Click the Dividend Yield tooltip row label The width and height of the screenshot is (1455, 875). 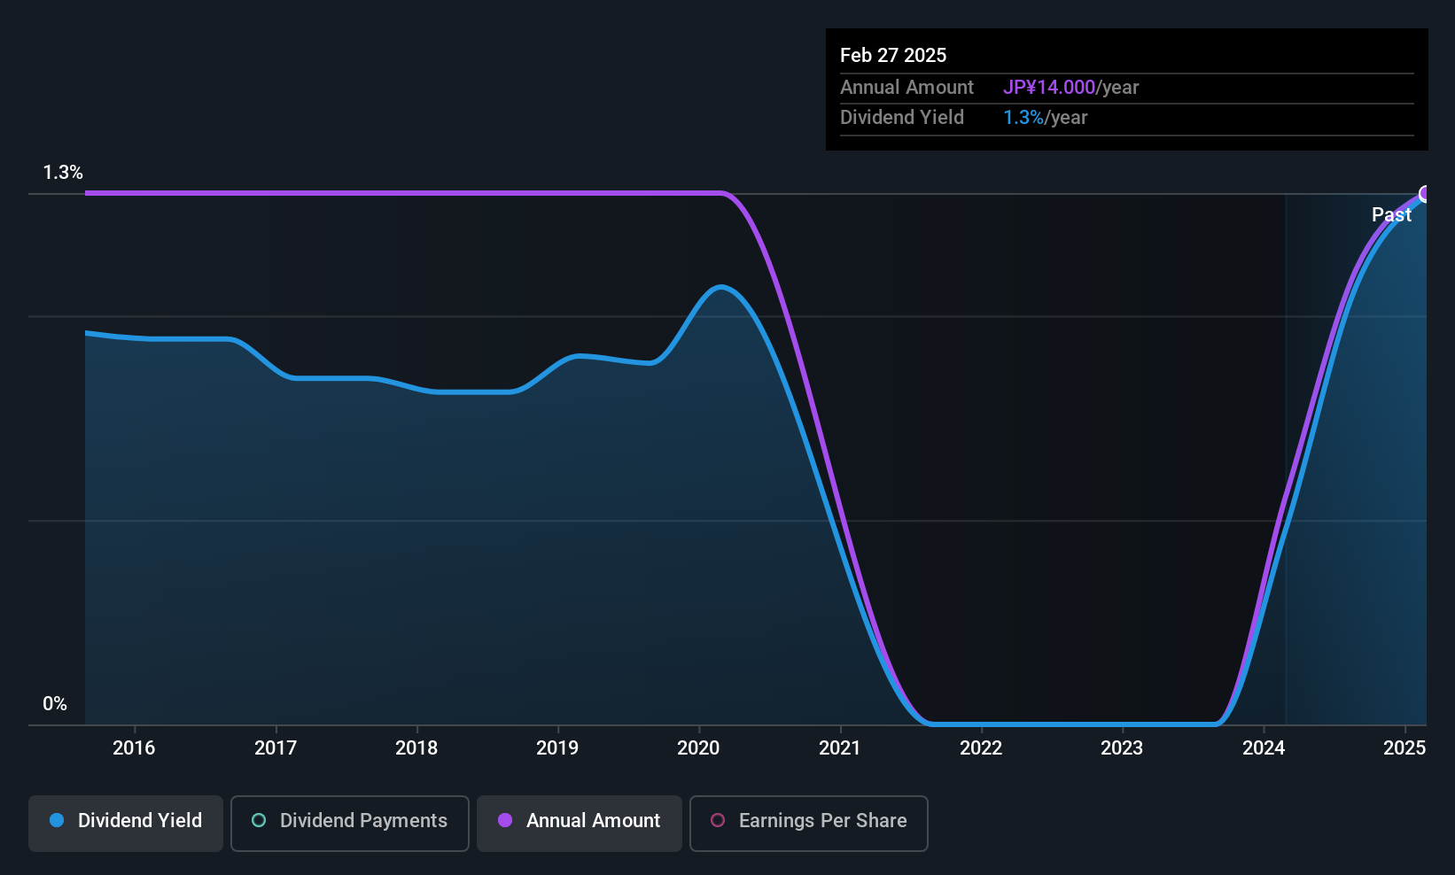(x=902, y=118)
